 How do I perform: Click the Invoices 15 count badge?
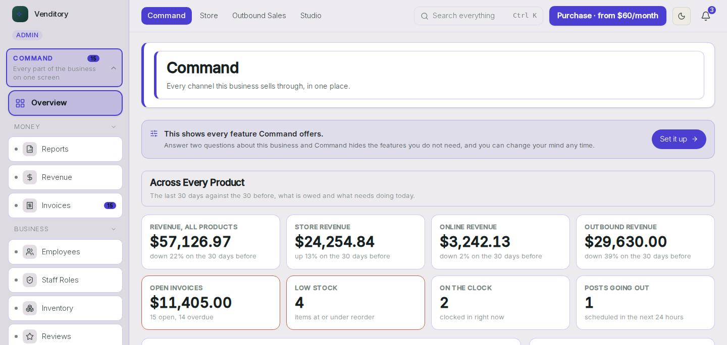(110, 205)
